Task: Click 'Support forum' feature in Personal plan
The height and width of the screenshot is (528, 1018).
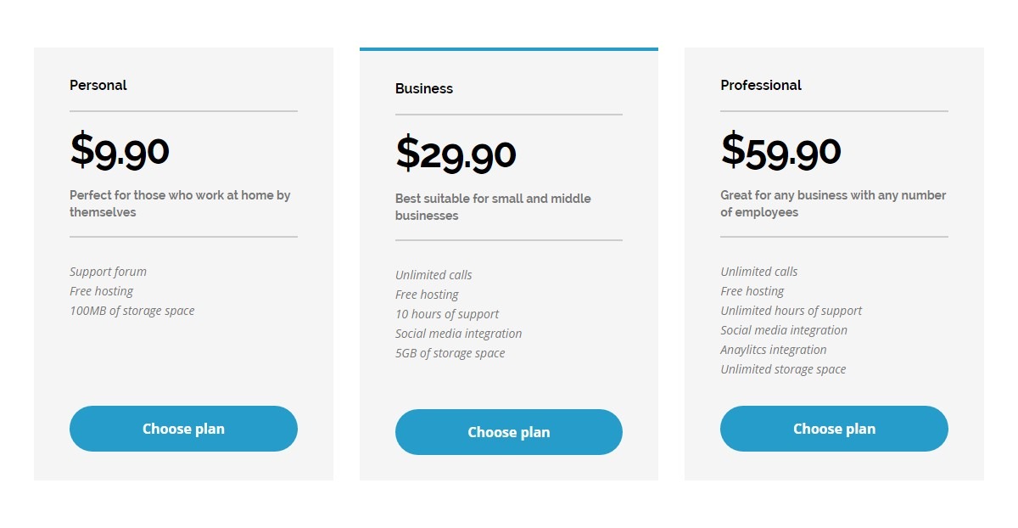Action: click(x=108, y=272)
